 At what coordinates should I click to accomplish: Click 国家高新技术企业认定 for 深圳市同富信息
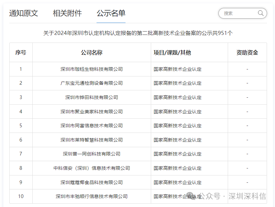pyautogui.click(x=177, y=126)
